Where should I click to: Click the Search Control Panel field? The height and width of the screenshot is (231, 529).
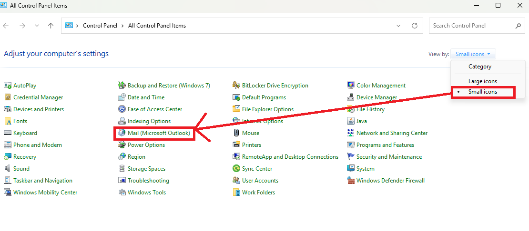472,26
